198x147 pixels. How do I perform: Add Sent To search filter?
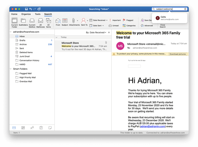[x=84, y=22]
